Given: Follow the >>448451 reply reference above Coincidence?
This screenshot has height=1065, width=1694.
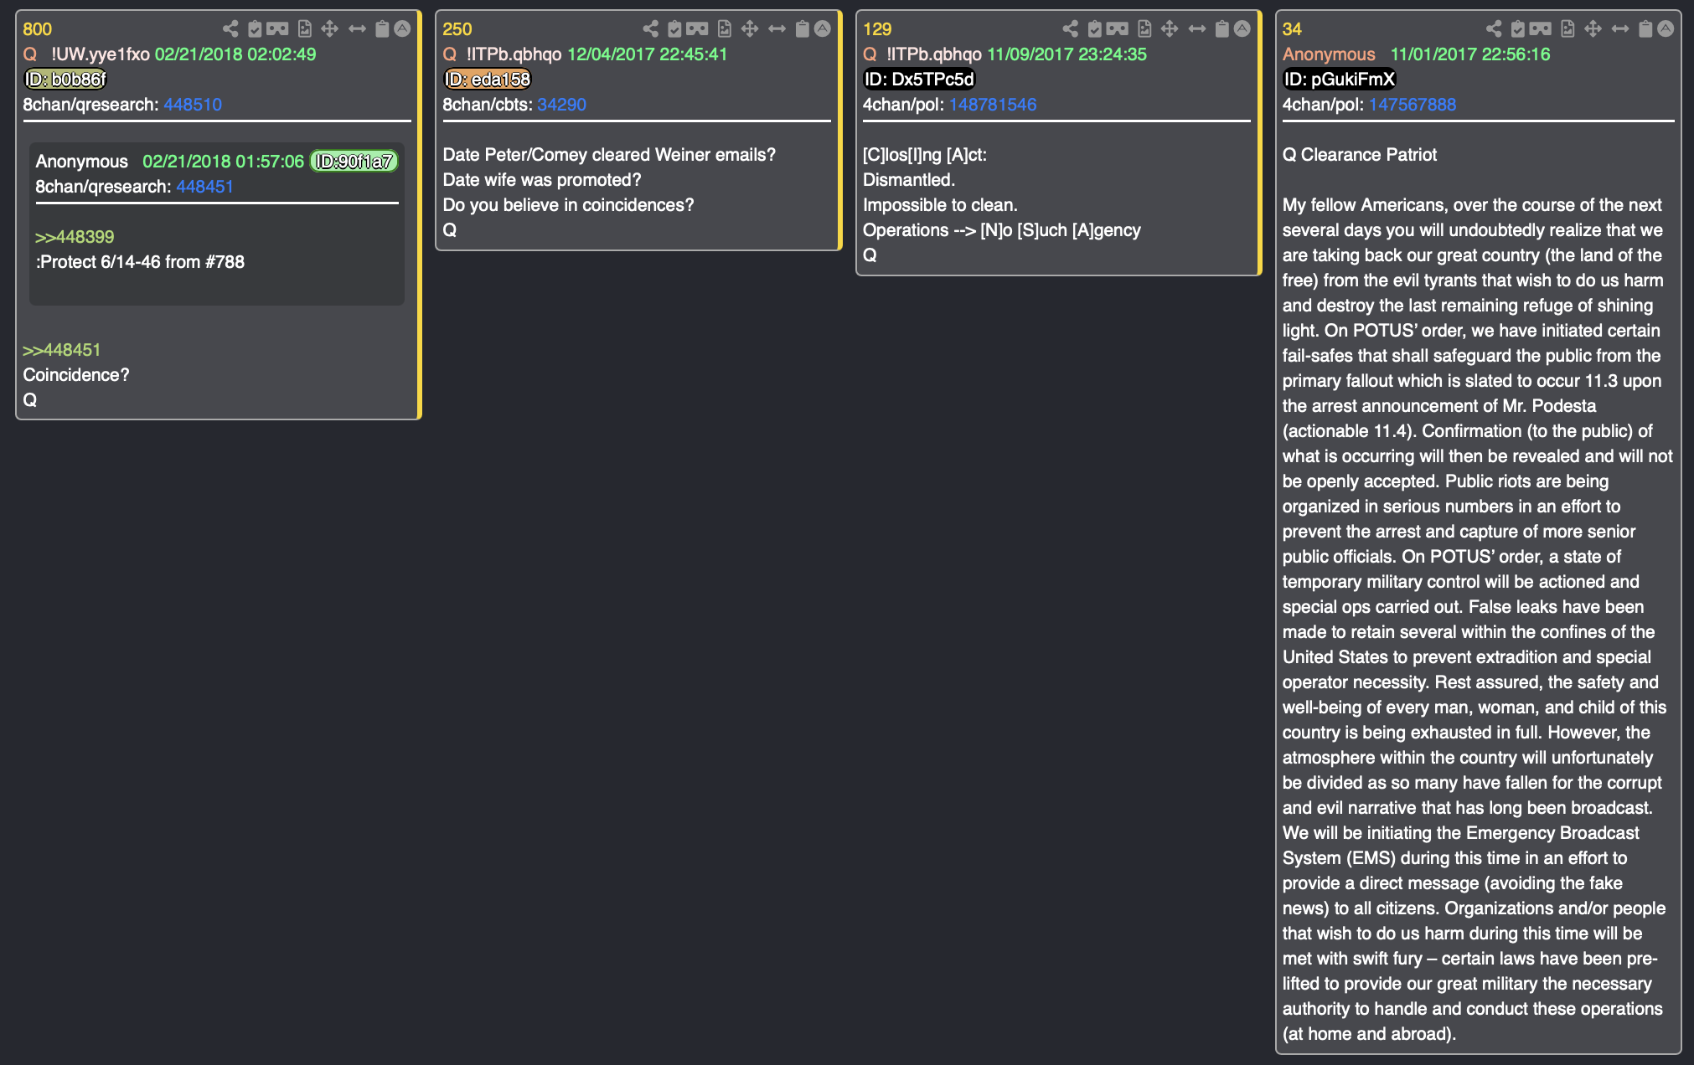Looking at the screenshot, I should 62,350.
